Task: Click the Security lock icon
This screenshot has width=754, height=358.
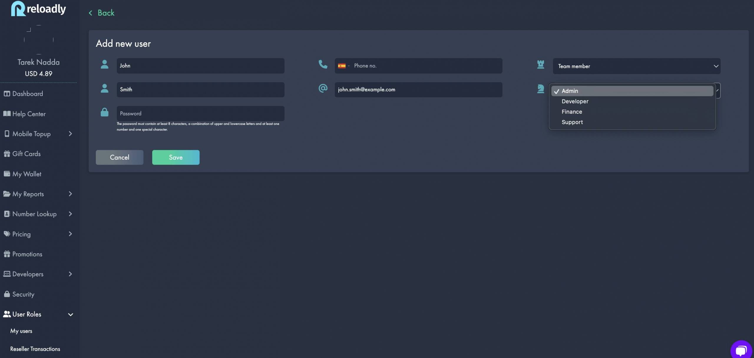Action: (7, 294)
